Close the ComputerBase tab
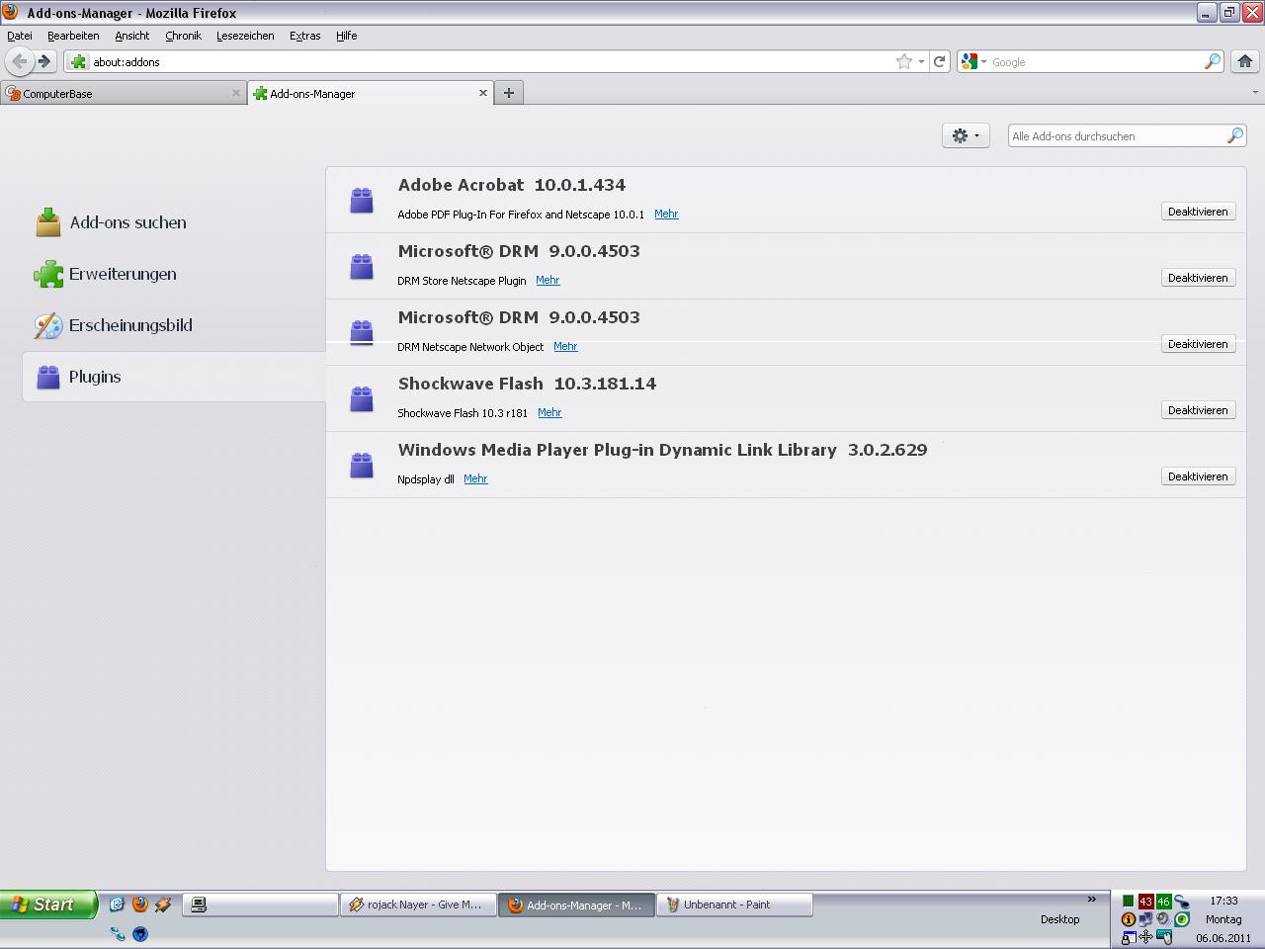 pos(236,93)
